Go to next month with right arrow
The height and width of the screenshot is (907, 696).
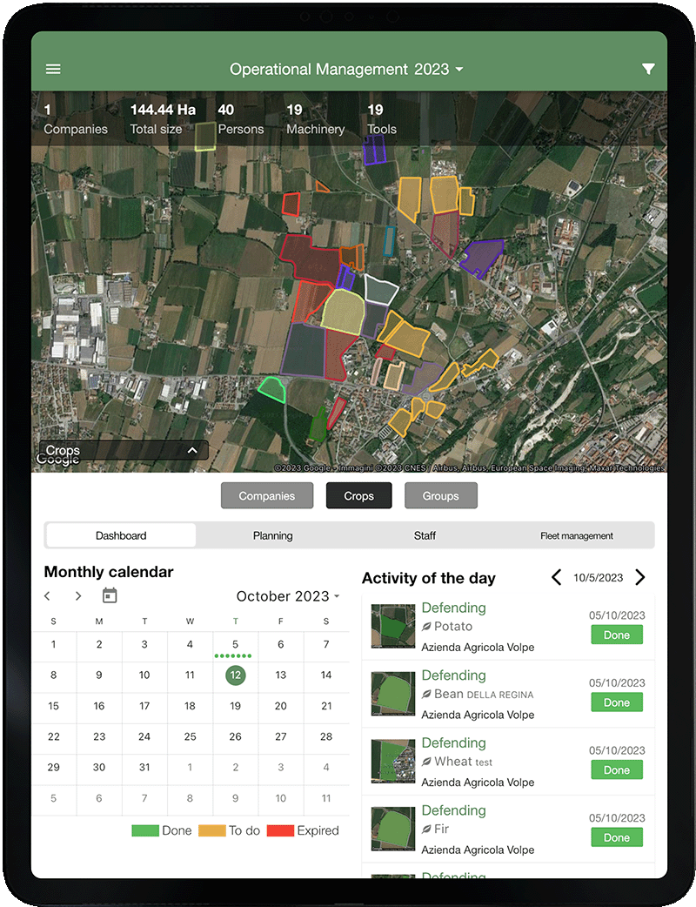point(77,595)
